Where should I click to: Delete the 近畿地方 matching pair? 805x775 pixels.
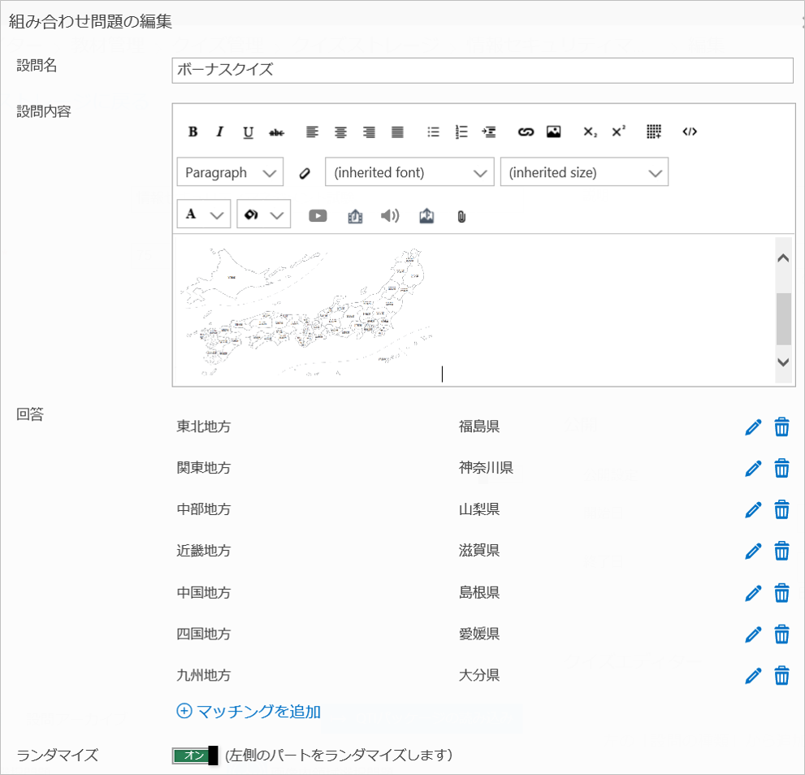(781, 551)
